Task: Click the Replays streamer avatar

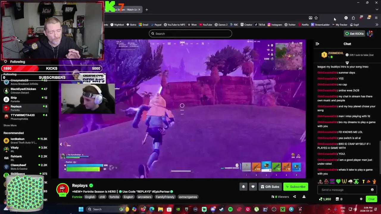Action: [63, 190]
